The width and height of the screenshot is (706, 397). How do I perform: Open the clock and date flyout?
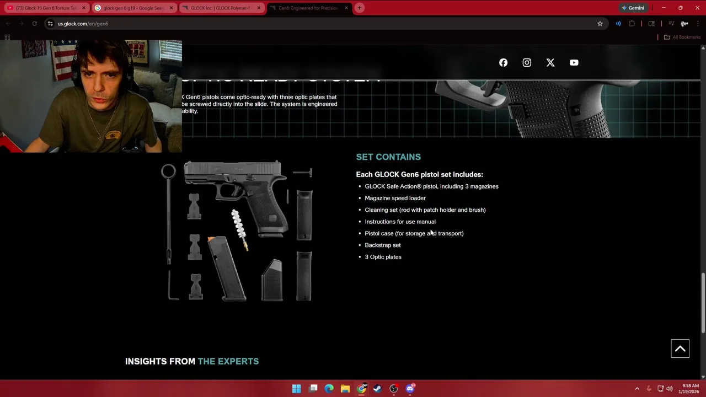(690, 389)
